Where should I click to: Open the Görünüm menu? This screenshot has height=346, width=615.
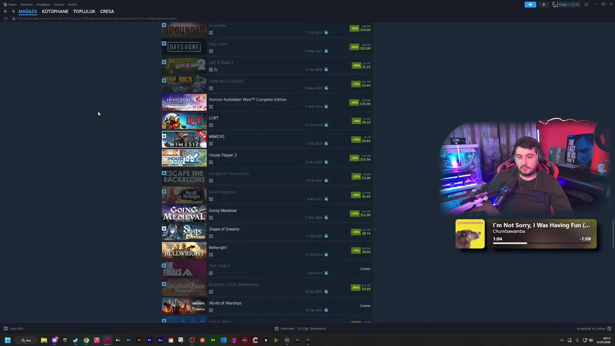(x=26, y=4)
